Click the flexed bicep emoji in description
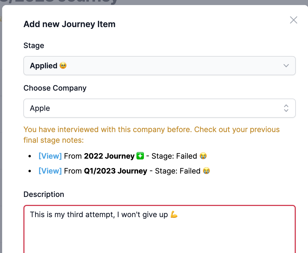 (174, 214)
